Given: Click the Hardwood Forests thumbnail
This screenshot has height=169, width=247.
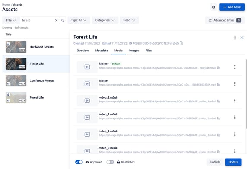Looking at the screenshot, I should point(16,47).
